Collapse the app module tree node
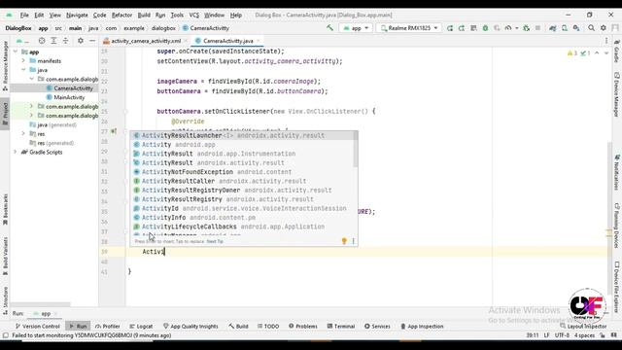Image resolution: width=622 pixels, height=350 pixels. pos(16,52)
